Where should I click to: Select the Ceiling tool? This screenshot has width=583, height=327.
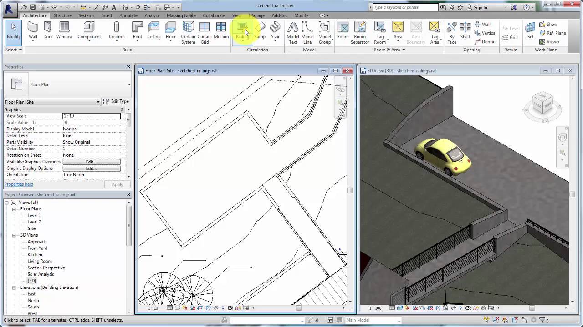tap(154, 31)
